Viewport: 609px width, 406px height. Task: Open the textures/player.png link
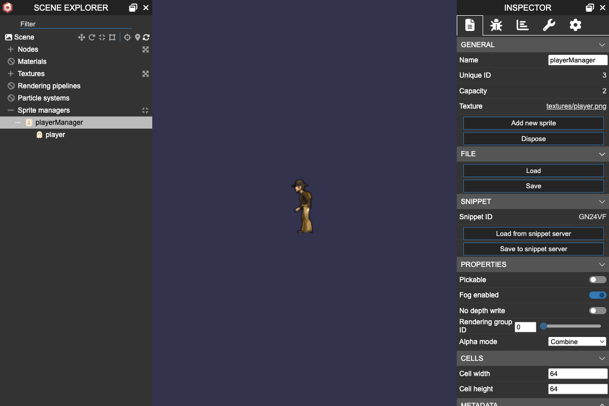(576, 106)
